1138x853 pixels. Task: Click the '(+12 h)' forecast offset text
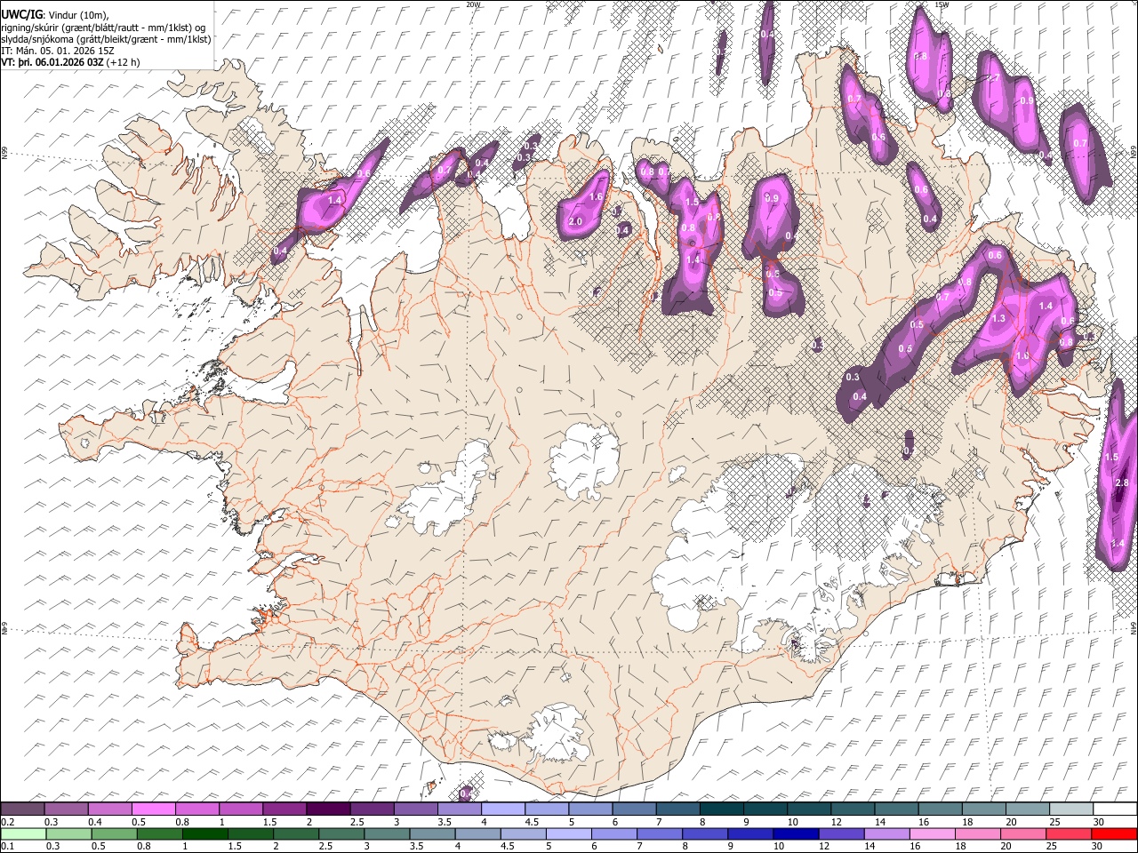pos(123,63)
